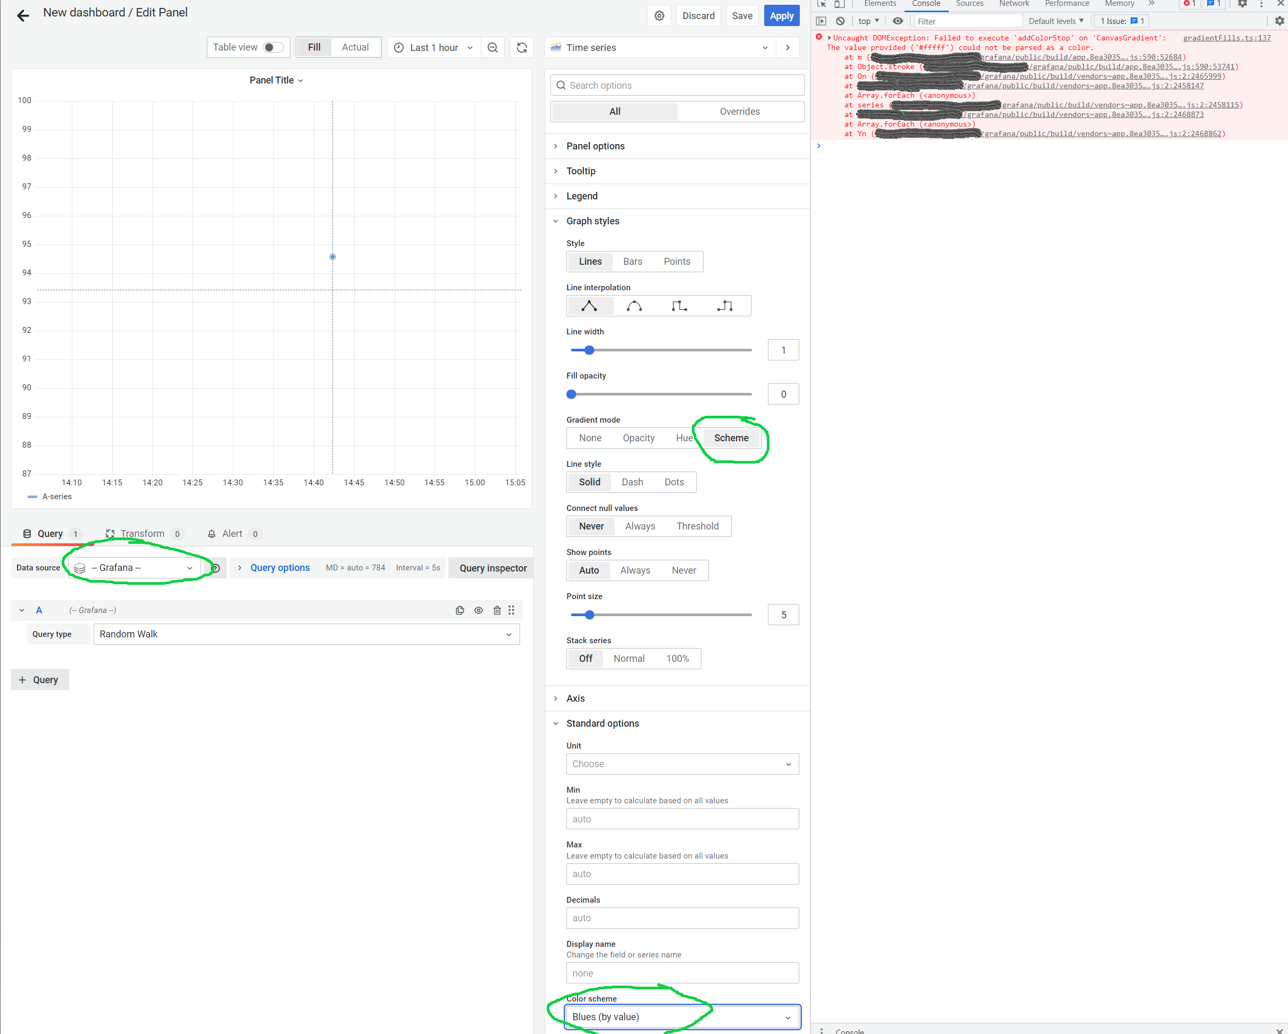Select step before line interpolation icon

tap(679, 306)
